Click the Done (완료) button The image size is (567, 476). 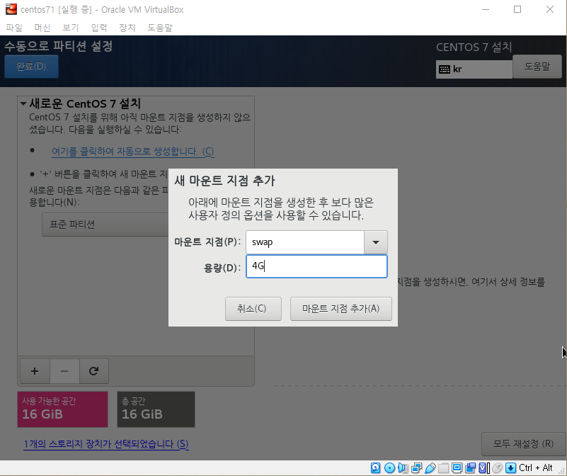coord(31,67)
